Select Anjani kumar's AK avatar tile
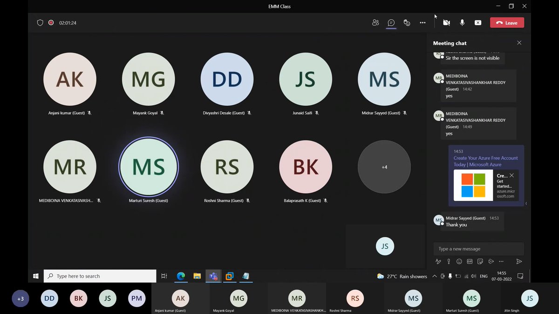This screenshot has width=559, height=314. pyautogui.click(x=70, y=79)
